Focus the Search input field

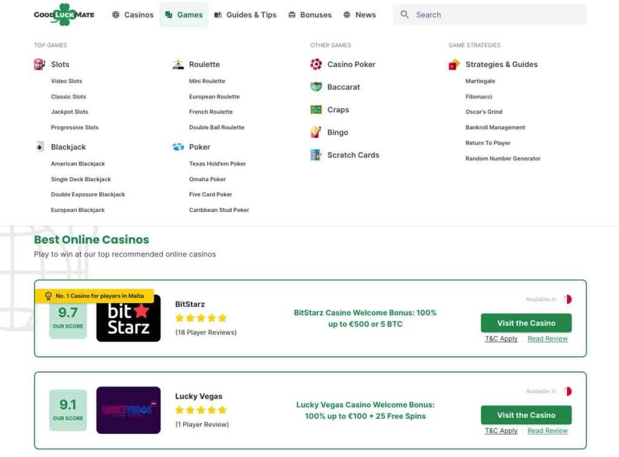click(490, 14)
